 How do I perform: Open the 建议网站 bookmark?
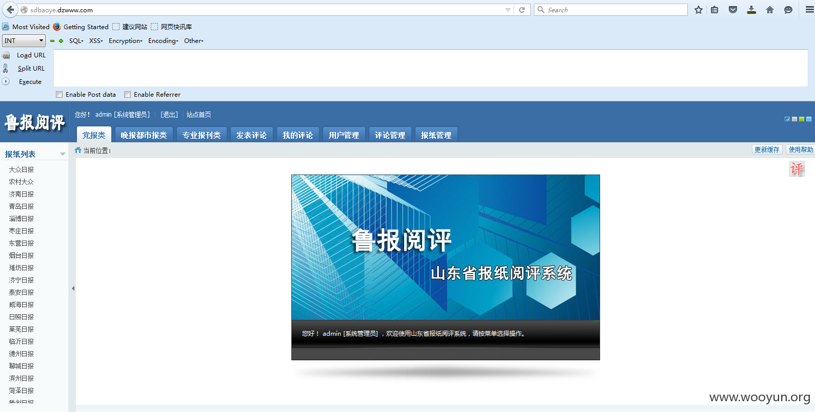click(130, 27)
